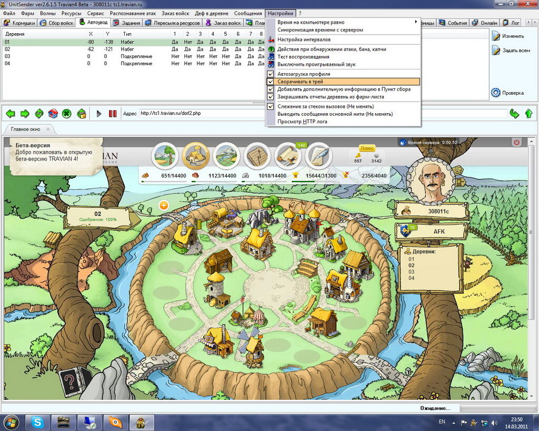Click the EN language indicator in tray
This screenshot has height=431, width=539.
click(x=442, y=422)
